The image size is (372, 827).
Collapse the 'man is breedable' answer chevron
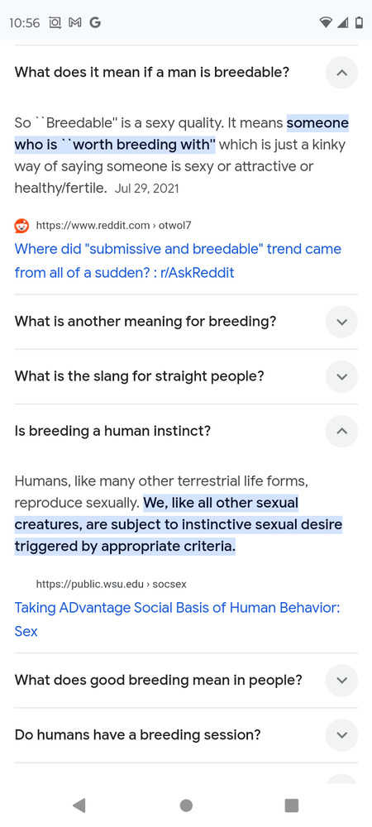pyautogui.click(x=341, y=72)
